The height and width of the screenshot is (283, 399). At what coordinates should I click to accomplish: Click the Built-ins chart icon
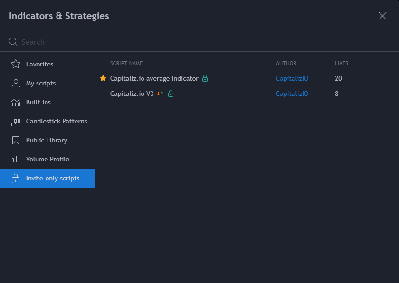click(16, 102)
